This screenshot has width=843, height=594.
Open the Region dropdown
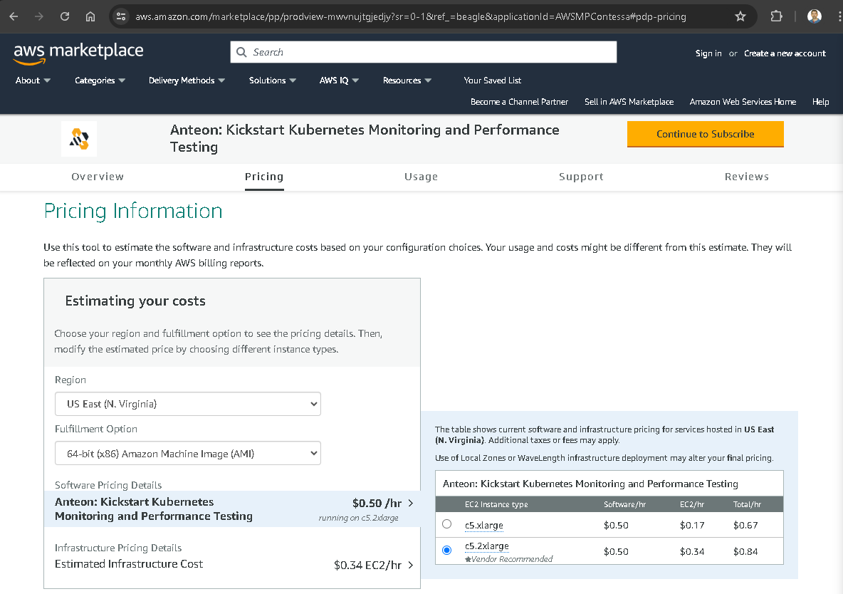point(188,404)
